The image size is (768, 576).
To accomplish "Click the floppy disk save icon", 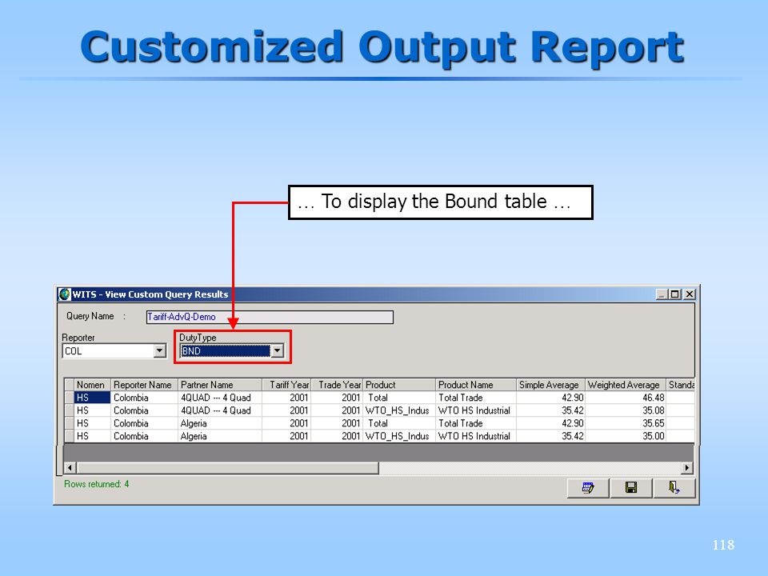I will pos(631,488).
